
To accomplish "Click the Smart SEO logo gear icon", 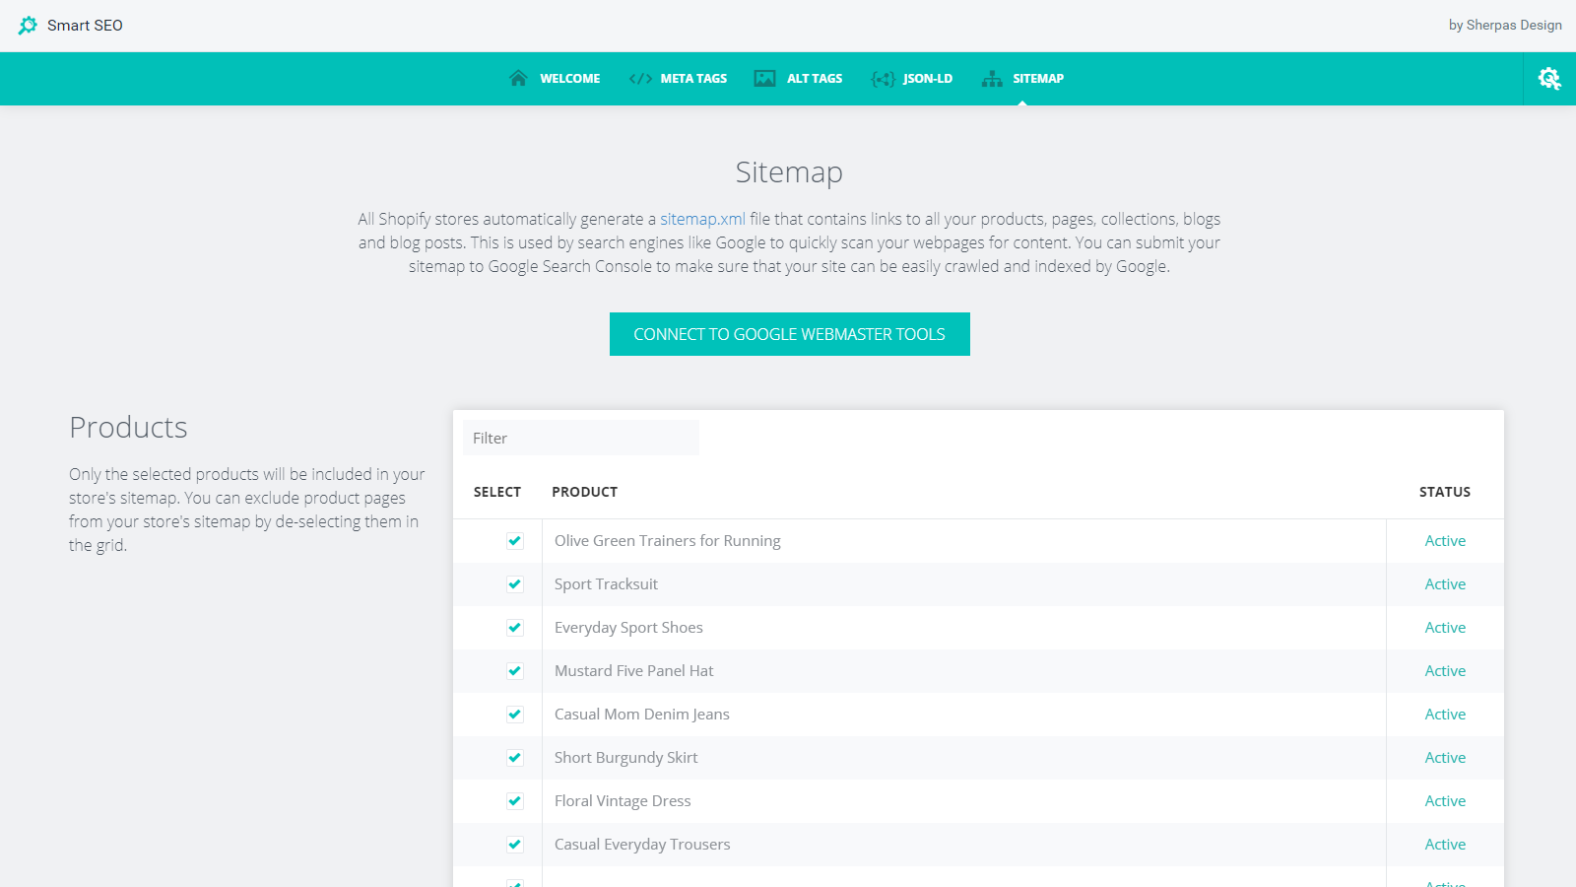I will click(30, 25).
